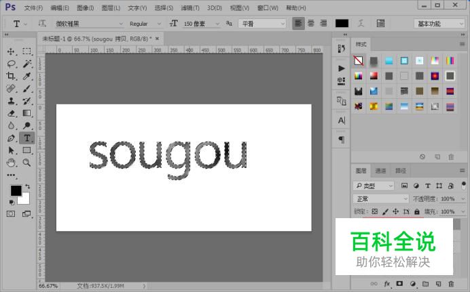Select the Zoom tool
Screen dimensions: 470x292
tap(26, 163)
